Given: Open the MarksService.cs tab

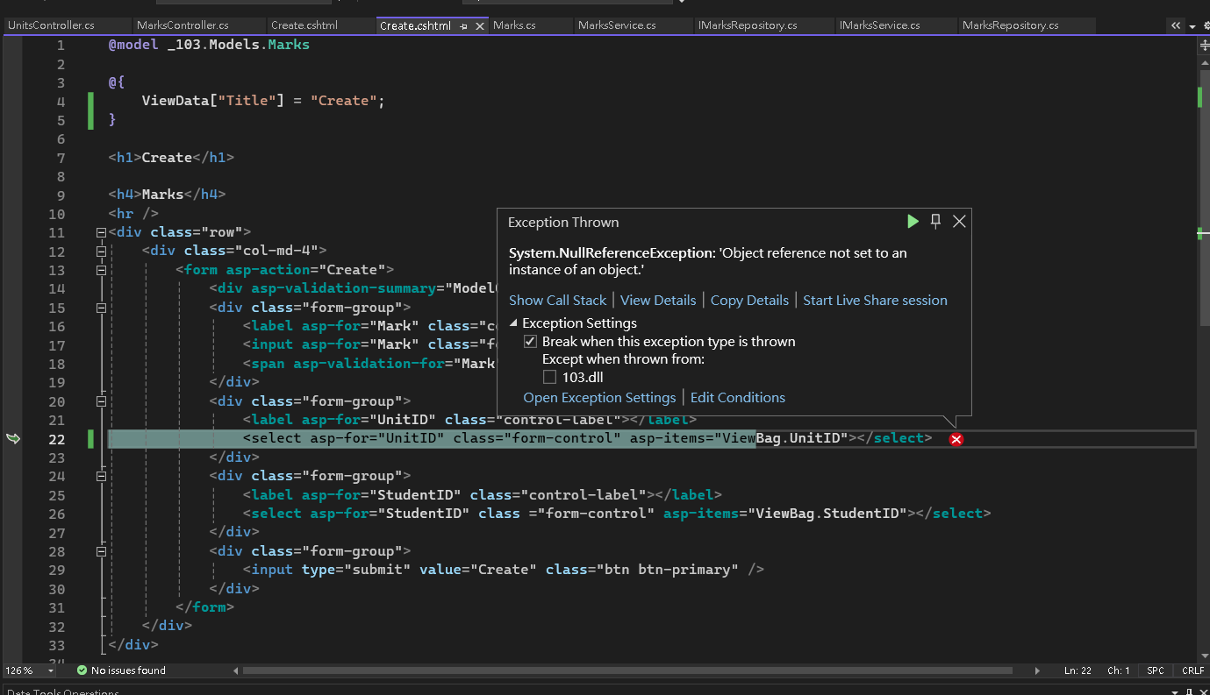Looking at the screenshot, I should tap(617, 25).
